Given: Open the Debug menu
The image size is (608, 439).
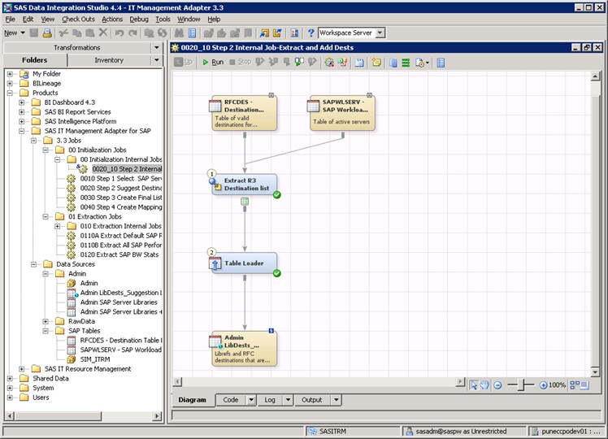Looking at the screenshot, I should [x=139, y=19].
